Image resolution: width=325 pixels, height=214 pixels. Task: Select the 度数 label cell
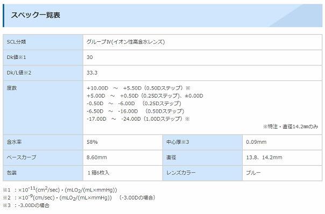[x=43, y=108]
